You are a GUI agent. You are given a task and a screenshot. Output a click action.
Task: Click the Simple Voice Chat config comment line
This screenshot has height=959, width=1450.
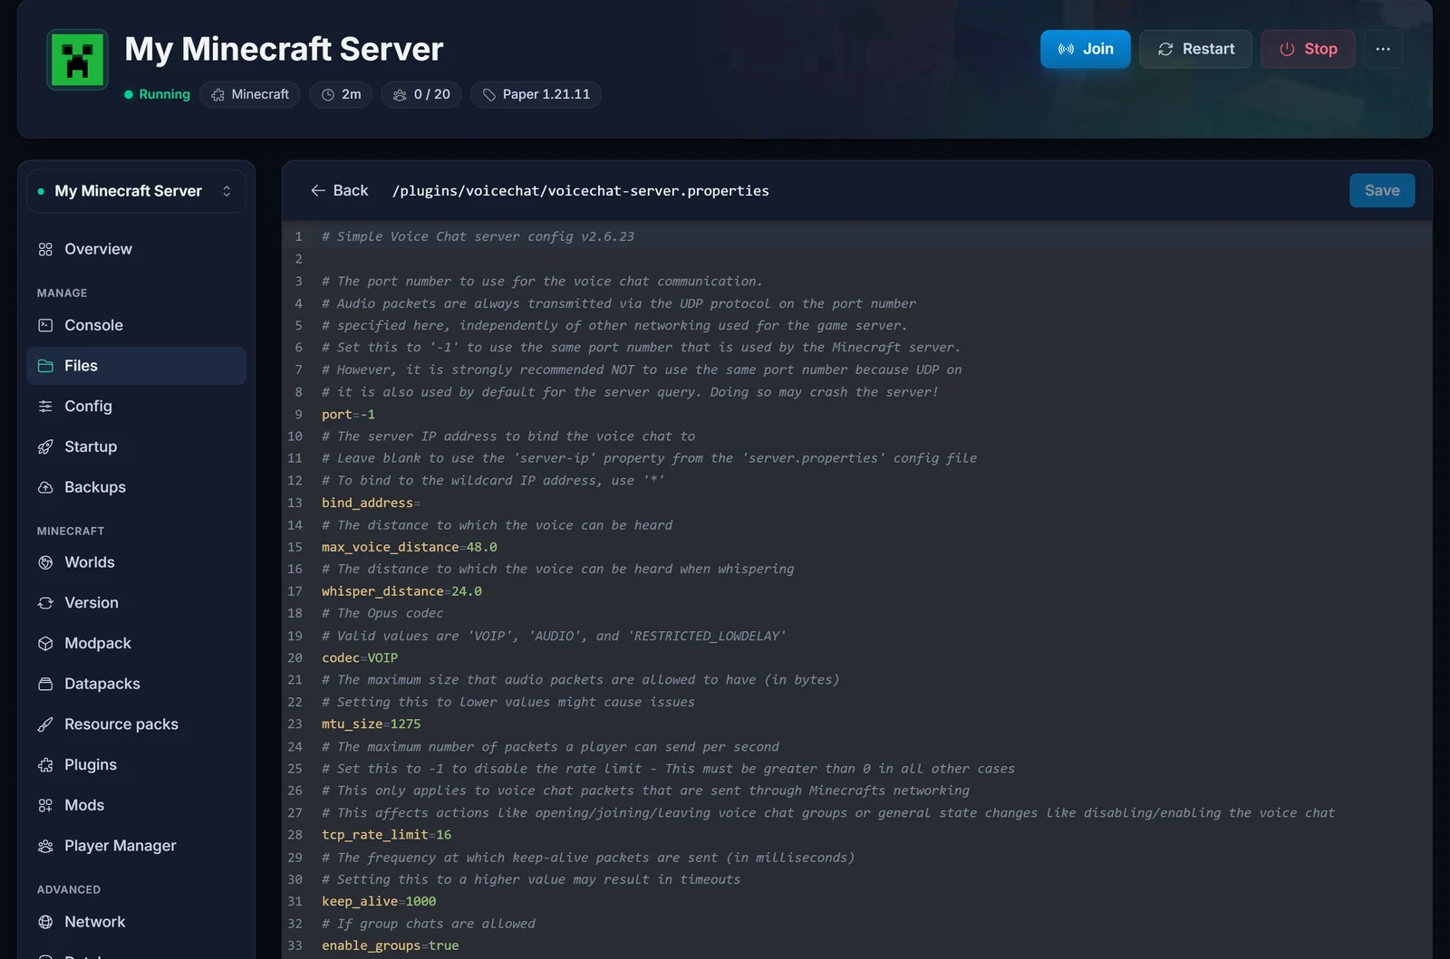pyautogui.click(x=478, y=236)
